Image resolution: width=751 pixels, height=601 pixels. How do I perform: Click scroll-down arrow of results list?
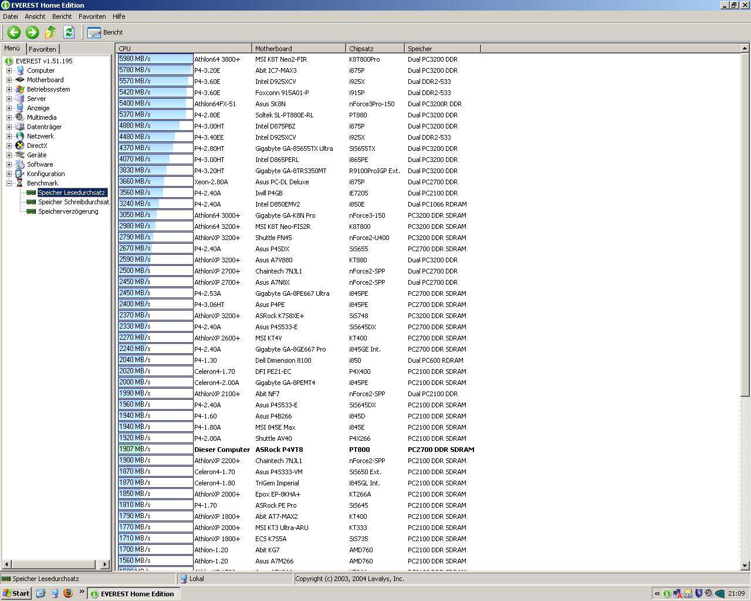(x=745, y=566)
